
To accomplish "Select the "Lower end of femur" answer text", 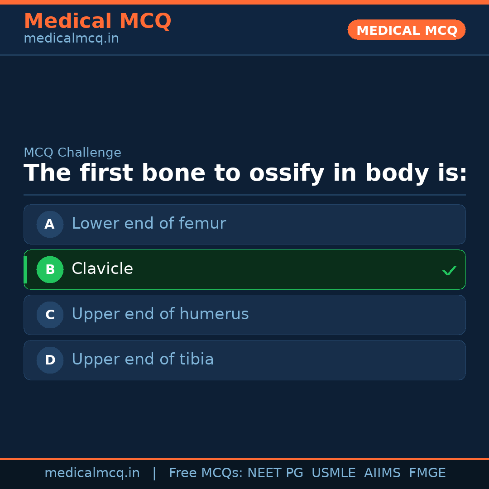I will point(149,224).
